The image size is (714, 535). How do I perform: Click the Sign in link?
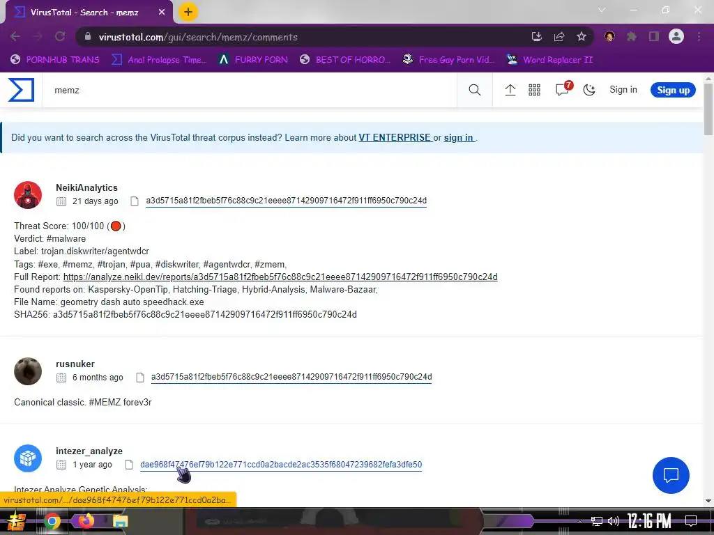point(623,90)
